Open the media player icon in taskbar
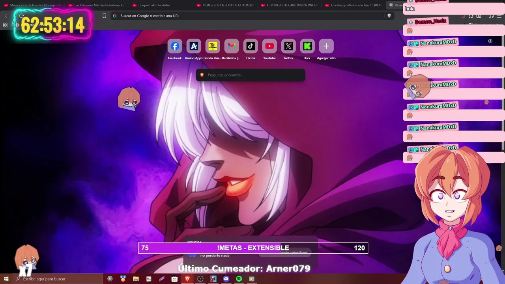505x284 pixels. [x=252, y=279]
